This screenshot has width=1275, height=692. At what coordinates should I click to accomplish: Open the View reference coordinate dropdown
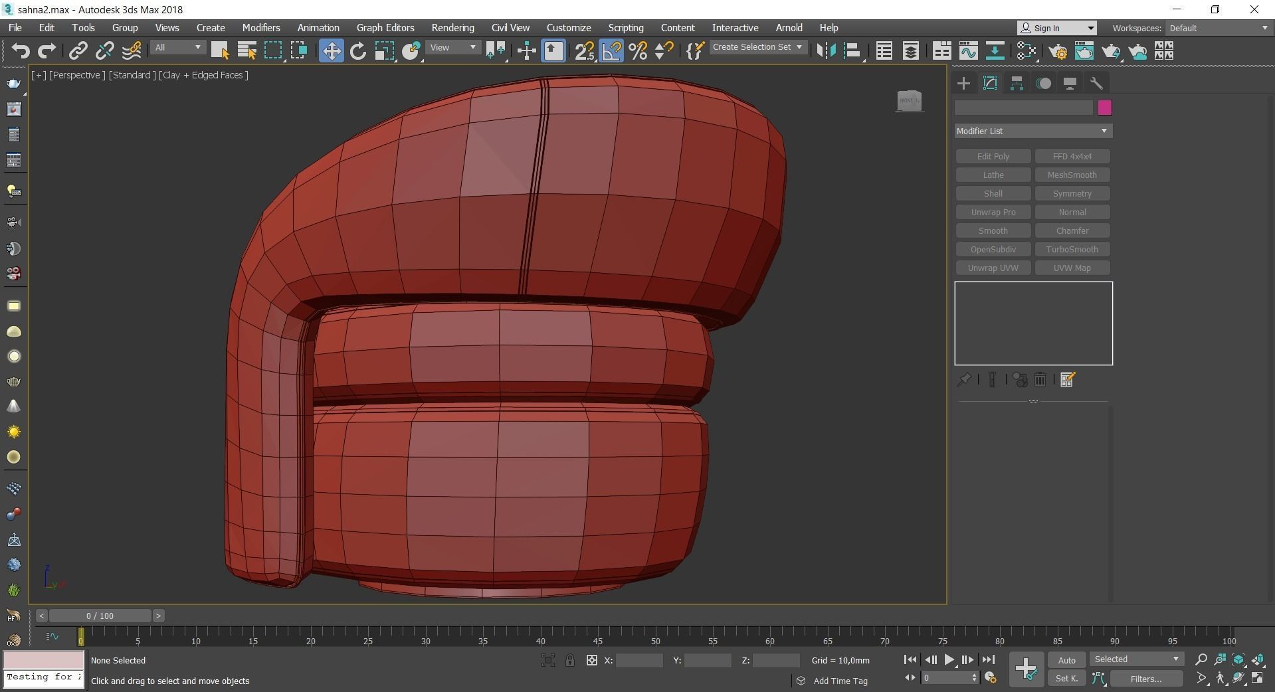click(453, 48)
